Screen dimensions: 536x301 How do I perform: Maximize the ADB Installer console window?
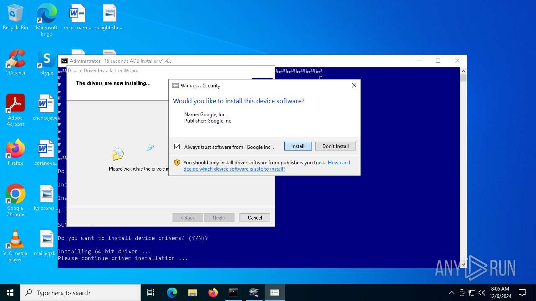pos(438,61)
